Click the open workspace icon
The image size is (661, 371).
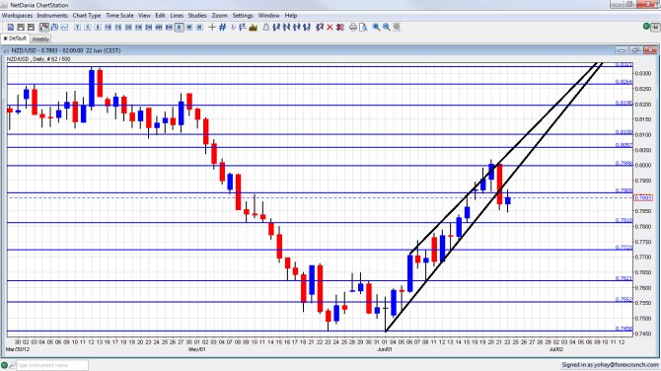tap(21, 27)
